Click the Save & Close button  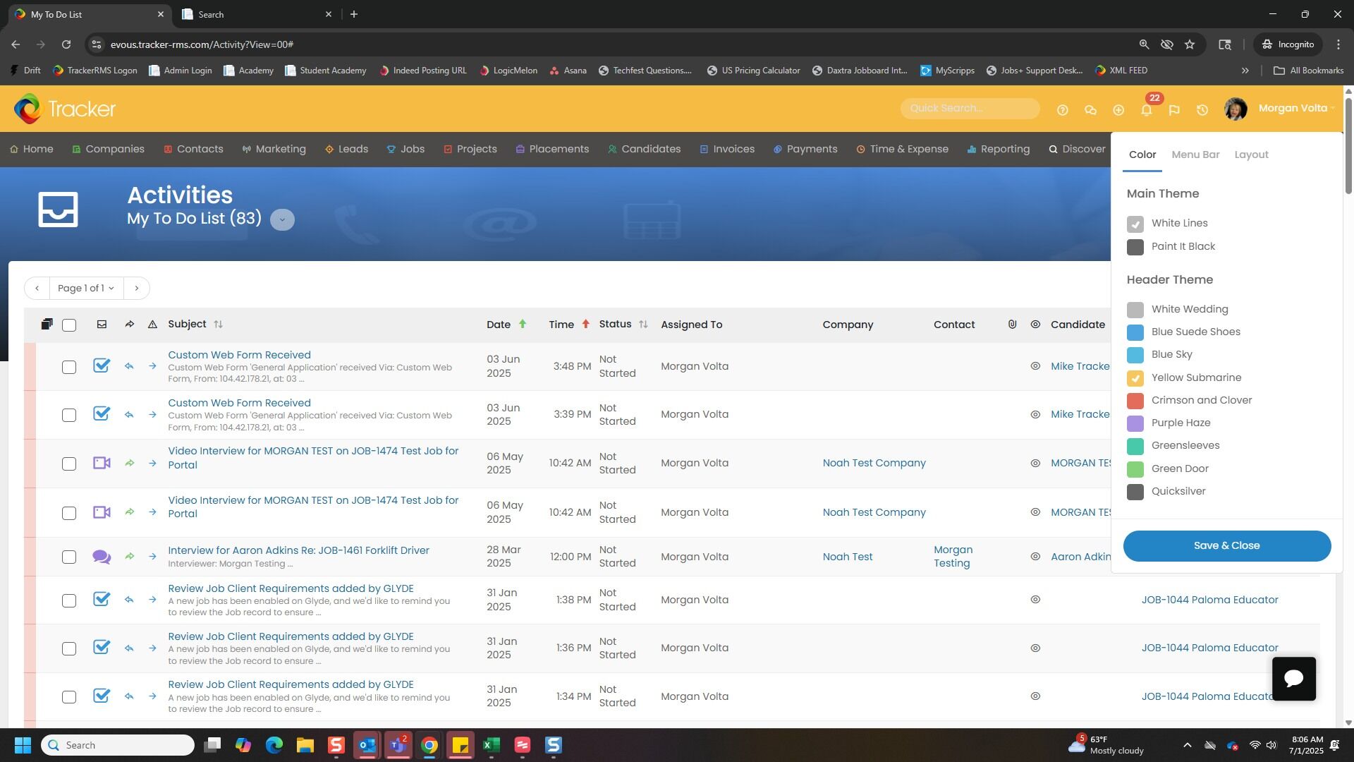click(x=1226, y=545)
